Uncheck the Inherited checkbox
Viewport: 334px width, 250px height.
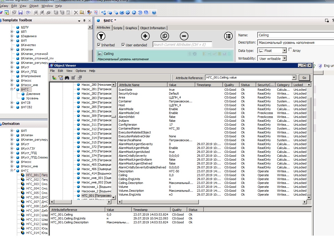coord(99,45)
